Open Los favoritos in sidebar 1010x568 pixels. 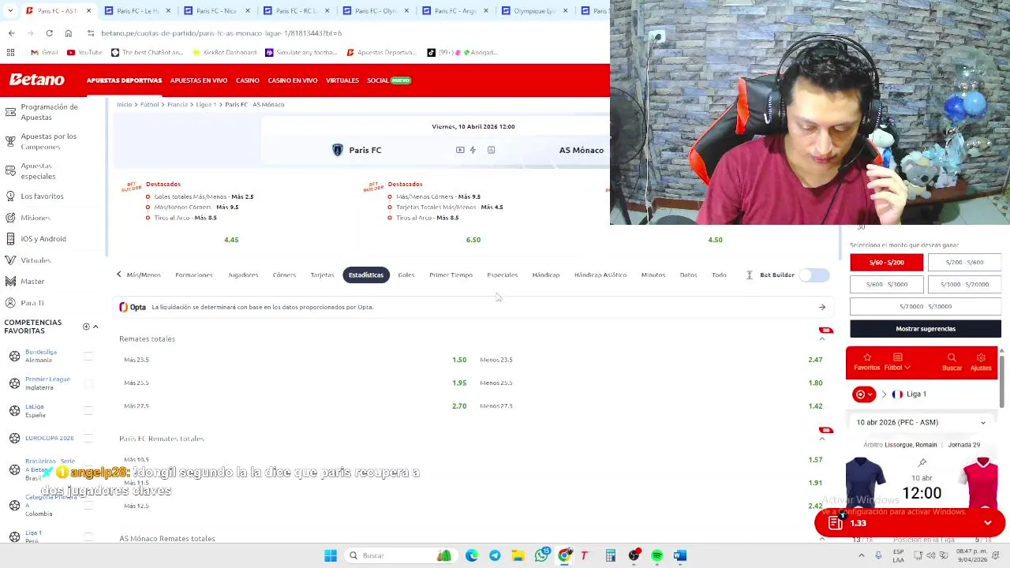click(42, 196)
